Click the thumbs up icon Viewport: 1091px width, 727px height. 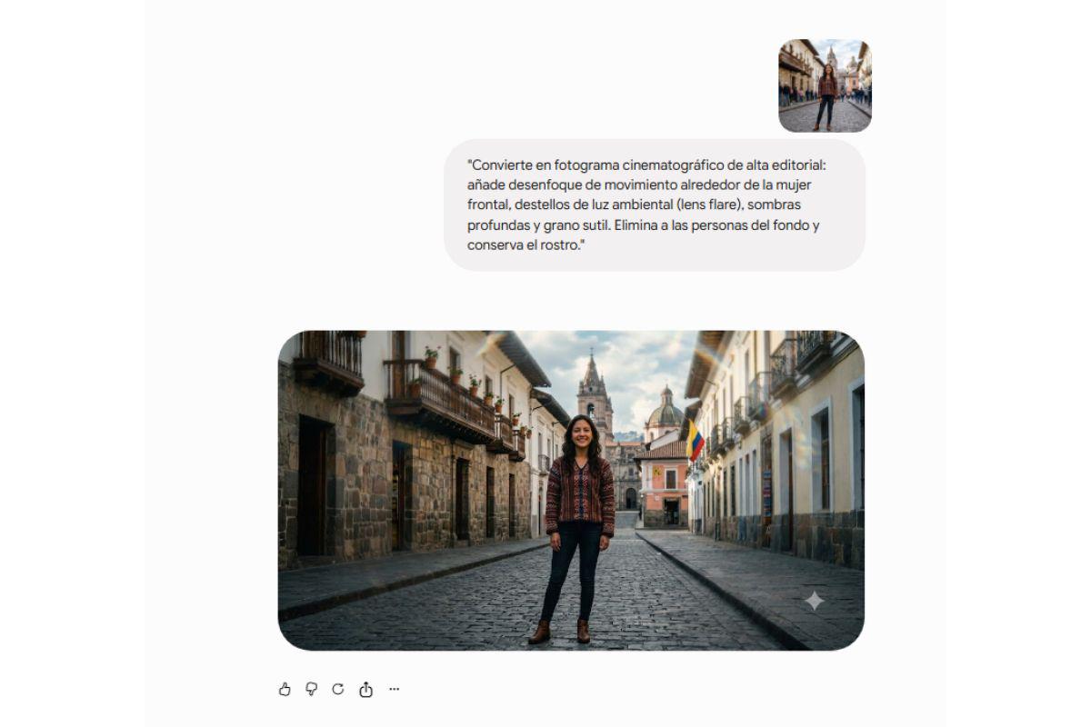(x=285, y=690)
